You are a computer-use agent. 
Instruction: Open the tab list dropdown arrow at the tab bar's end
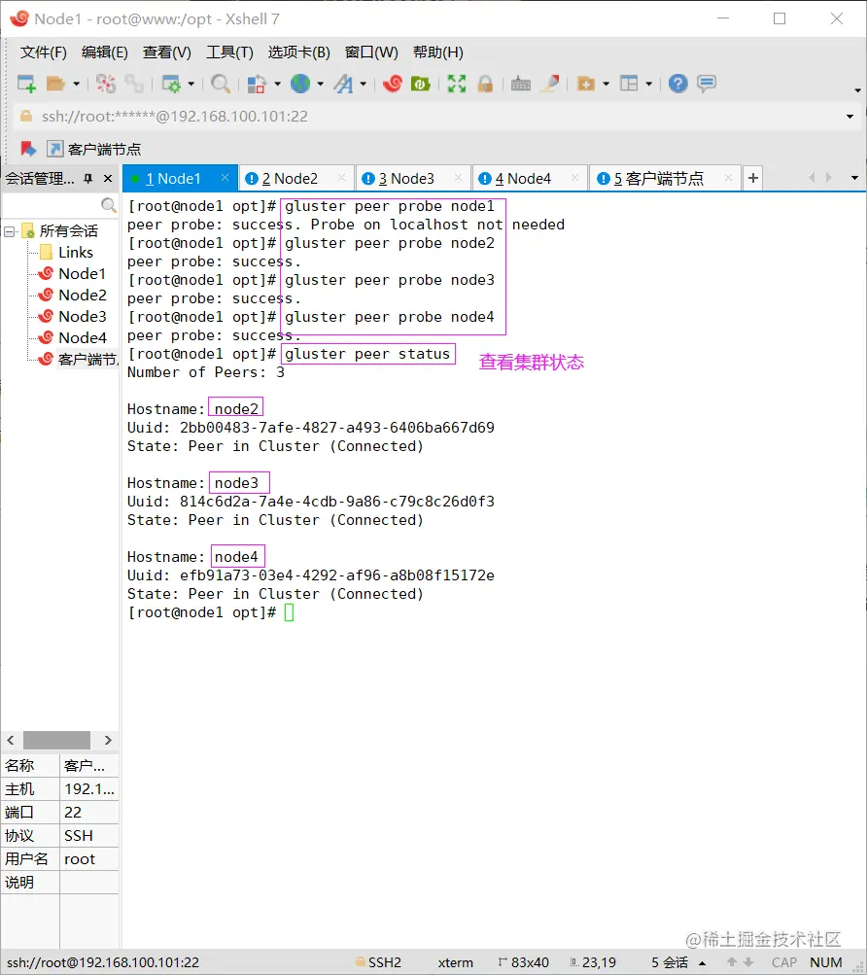(854, 179)
